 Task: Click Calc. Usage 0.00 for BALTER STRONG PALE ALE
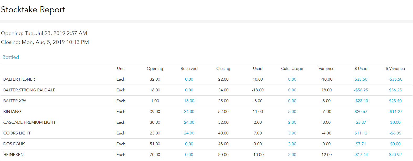coord(292,90)
